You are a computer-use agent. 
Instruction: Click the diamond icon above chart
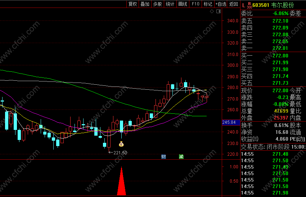tap(212, 11)
